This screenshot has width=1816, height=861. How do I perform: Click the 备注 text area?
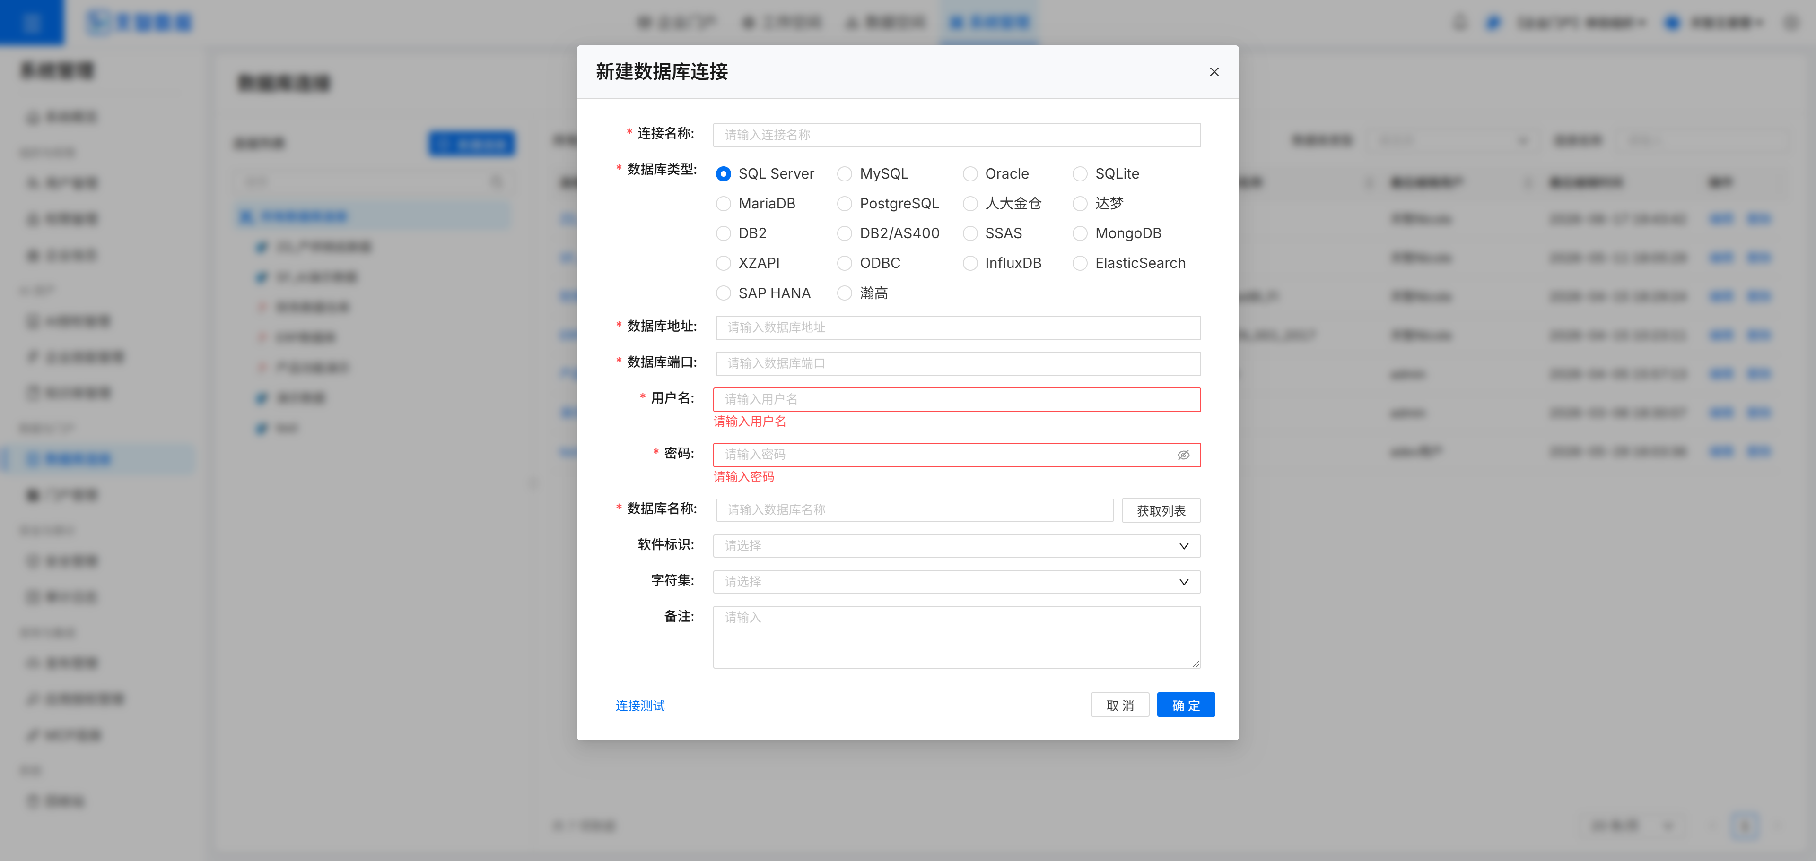click(x=957, y=637)
